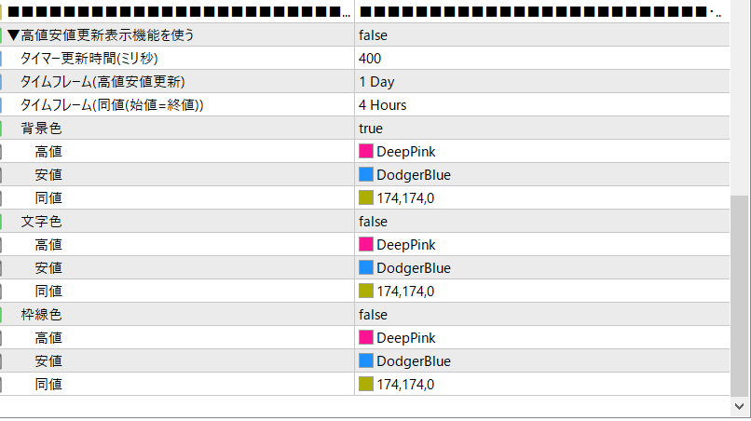Click DodgerBlue swatch for 背景色 安値
Image resolution: width=751 pixels, height=421 pixels.
coord(366,175)
